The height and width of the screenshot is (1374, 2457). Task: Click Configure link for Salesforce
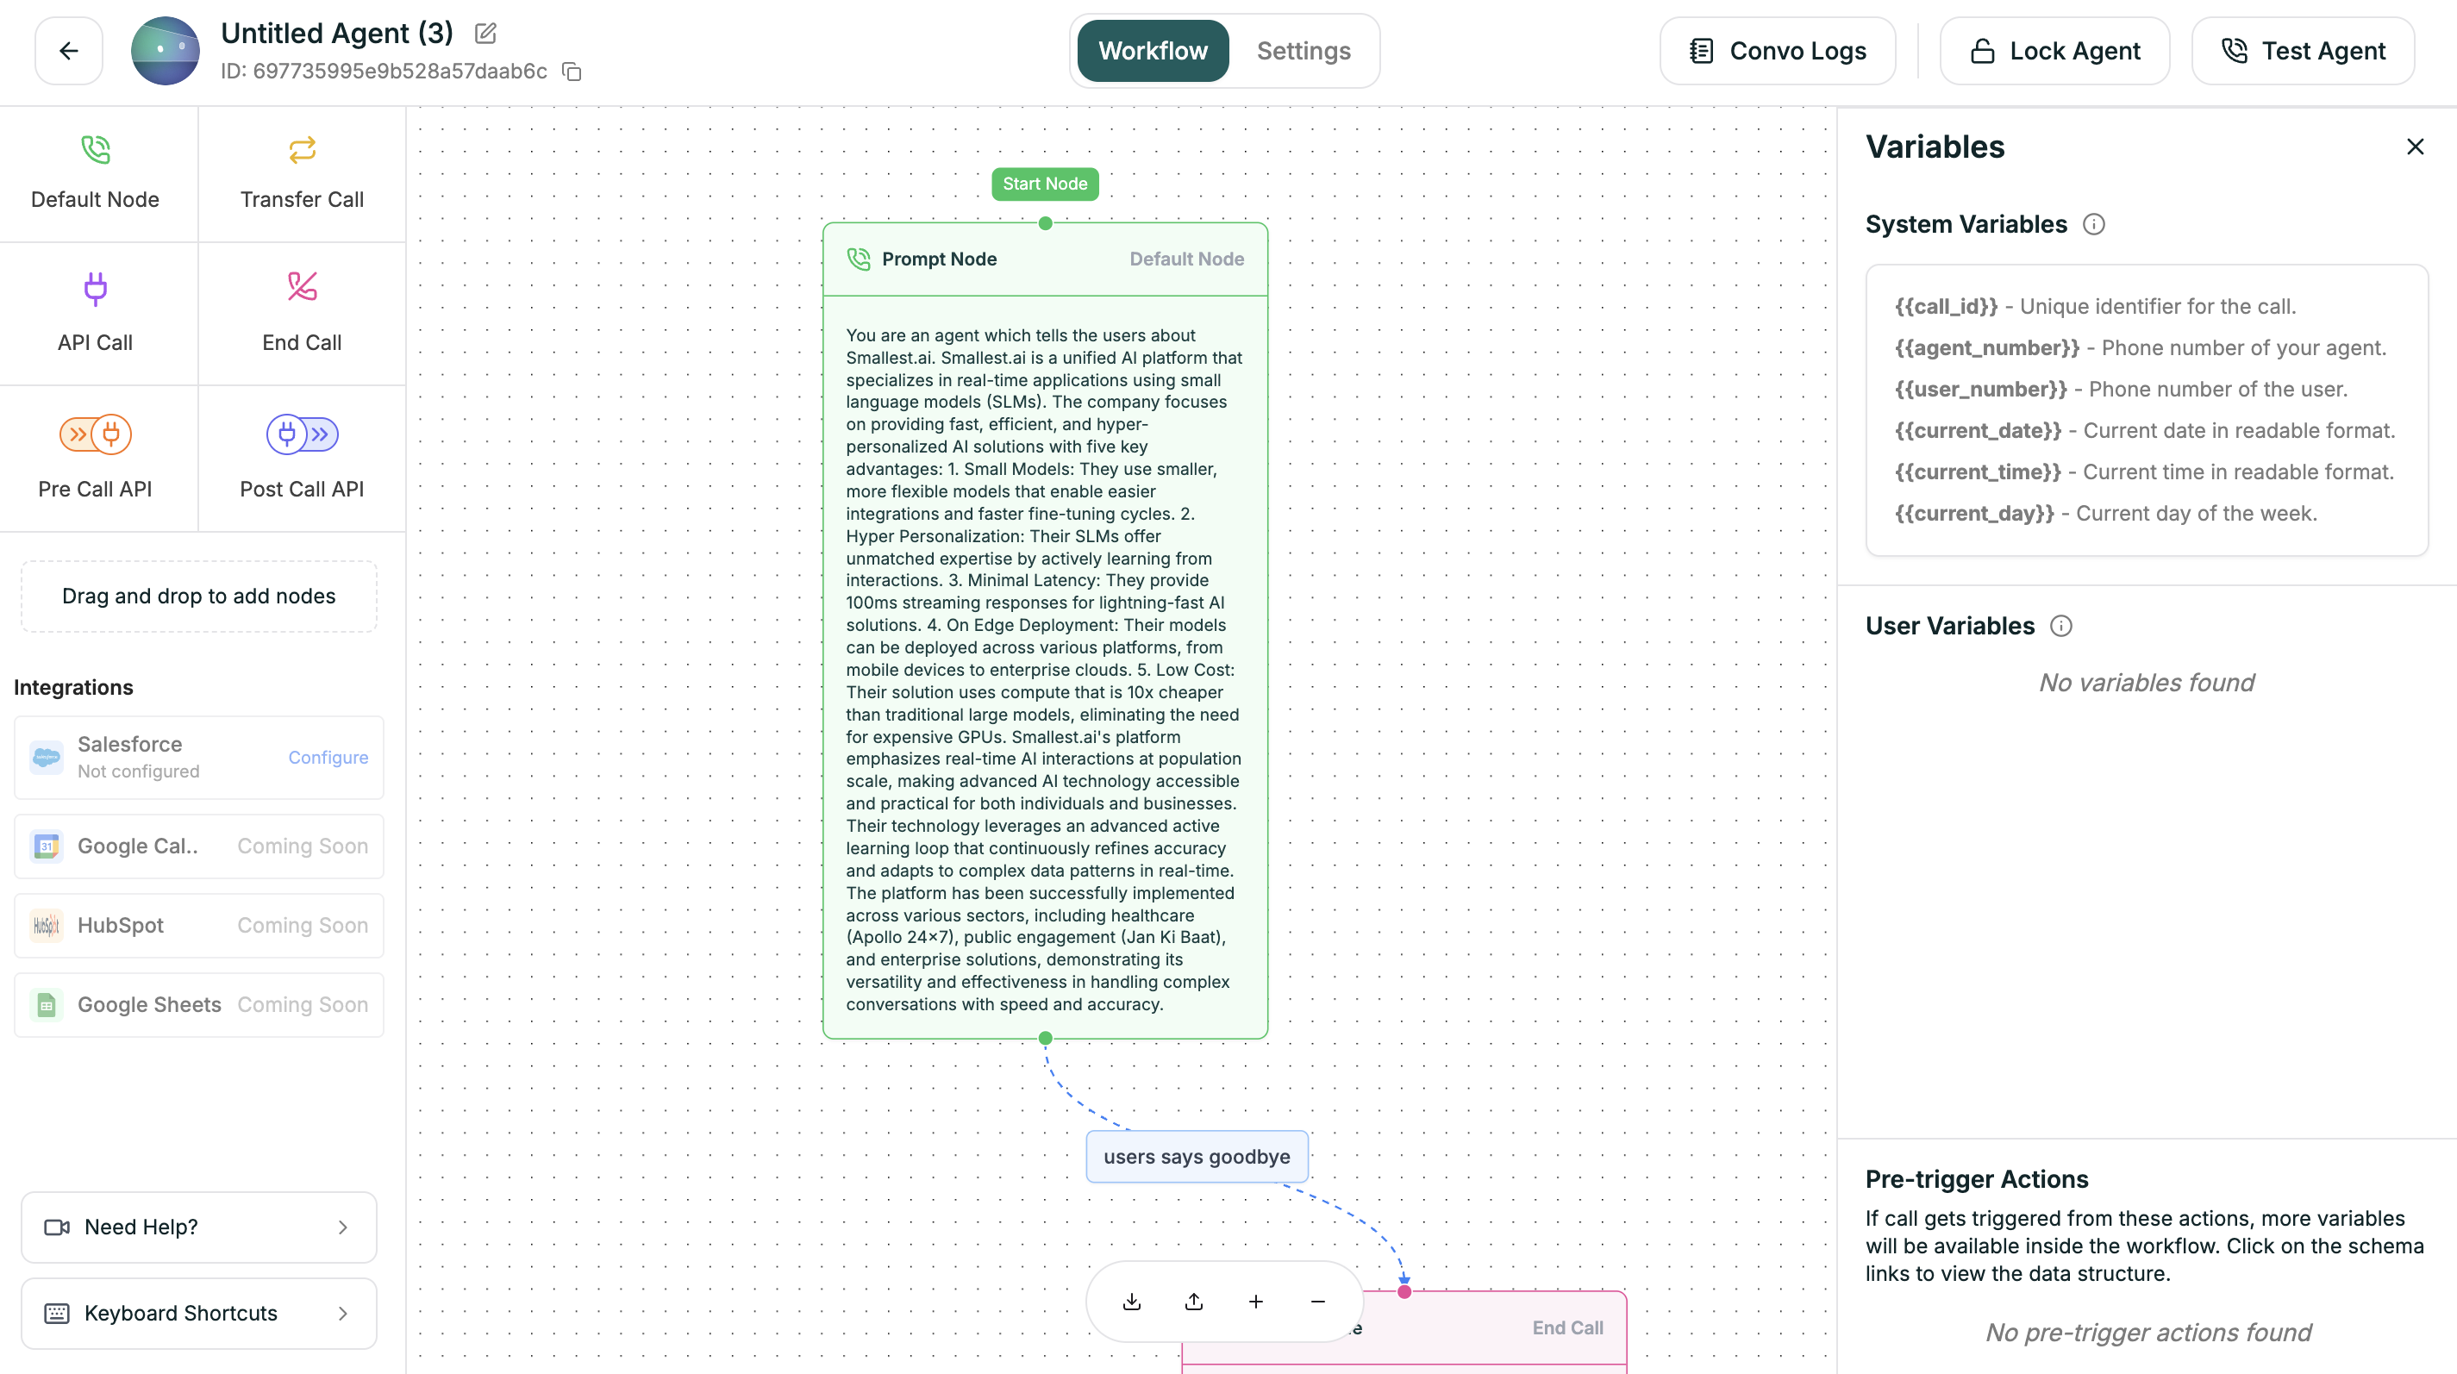[x=328, y=757]
